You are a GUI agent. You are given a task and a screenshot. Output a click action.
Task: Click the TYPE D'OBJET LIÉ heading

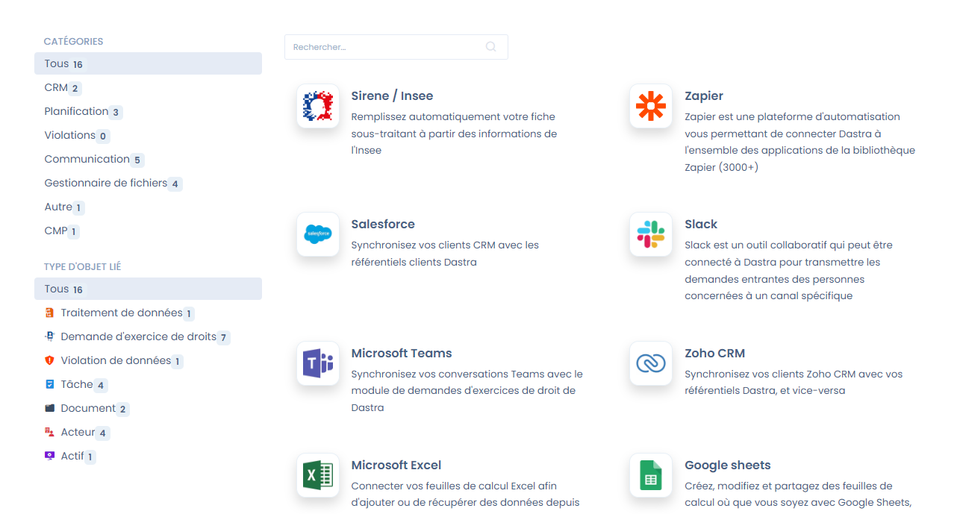83,267
